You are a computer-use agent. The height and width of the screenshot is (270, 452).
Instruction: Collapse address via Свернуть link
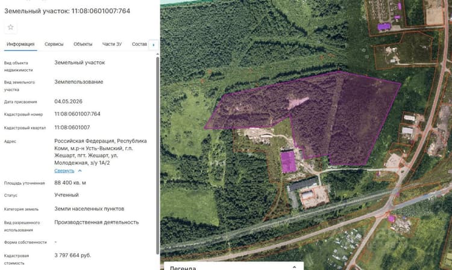(x=64, y=171)
